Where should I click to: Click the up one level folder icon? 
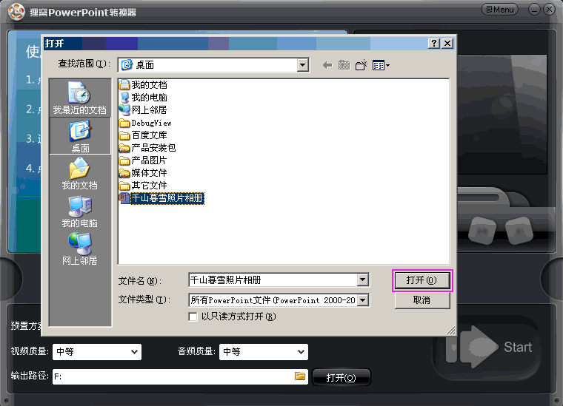click(344, 65)
